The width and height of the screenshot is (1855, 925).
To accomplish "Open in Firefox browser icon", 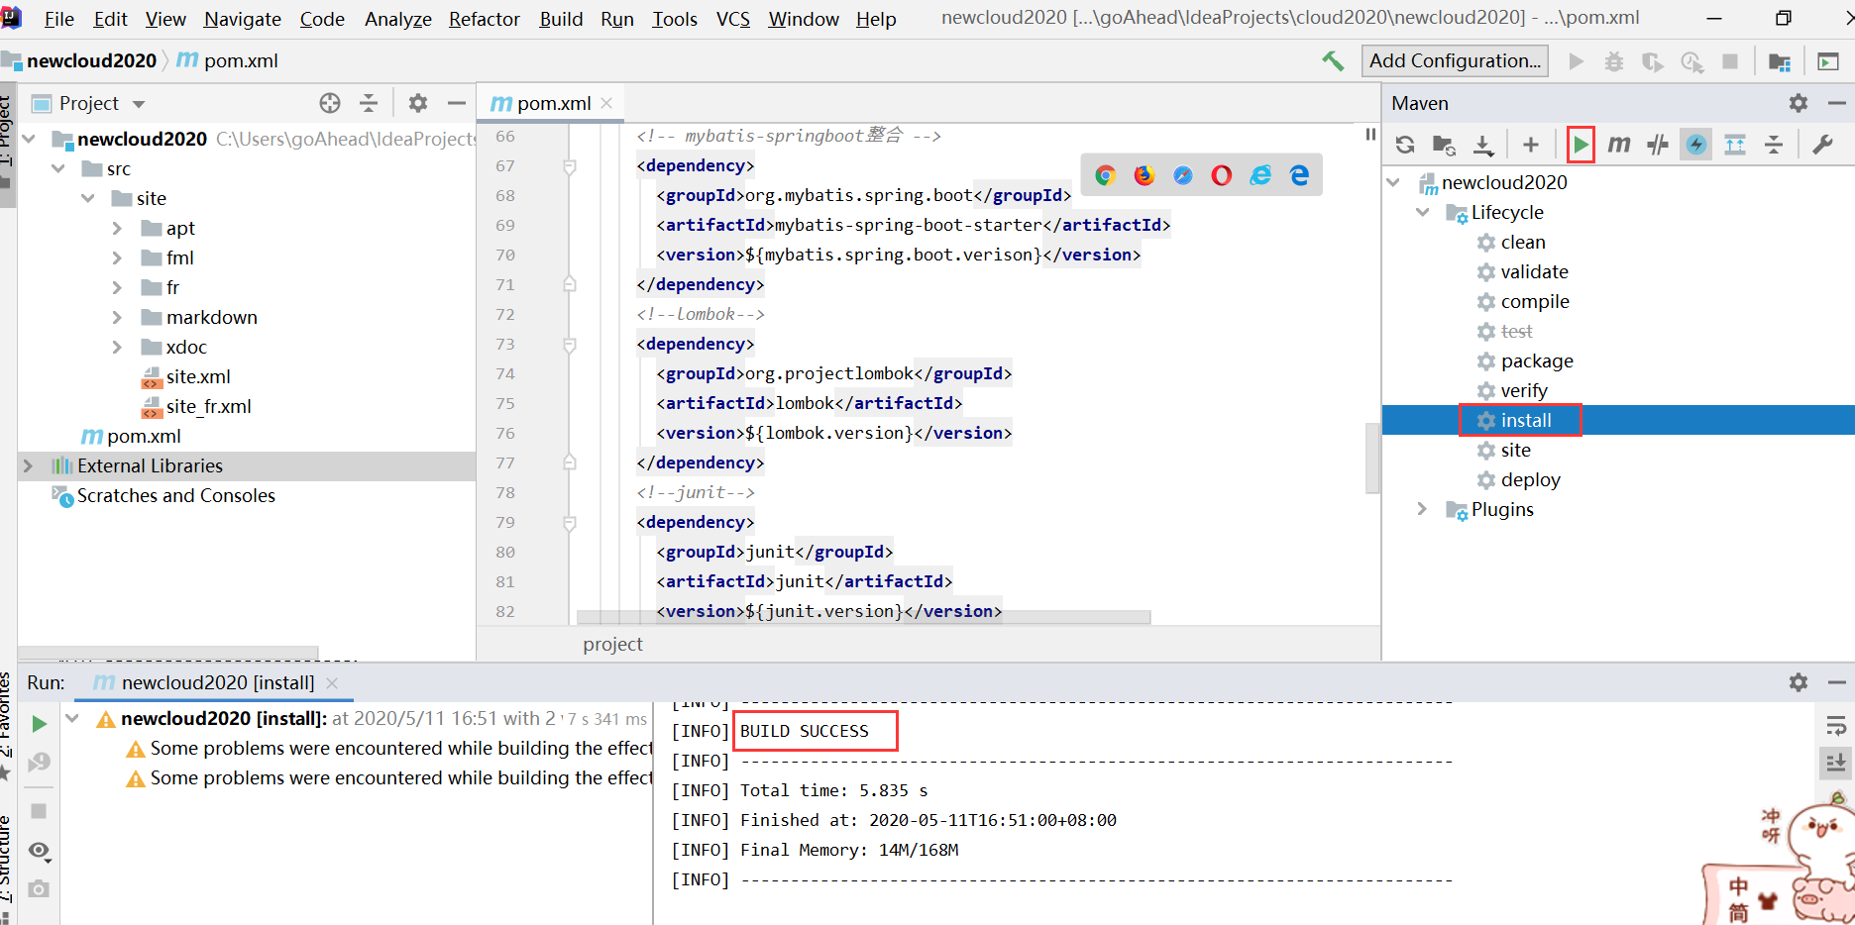I will pos(1145,175).
